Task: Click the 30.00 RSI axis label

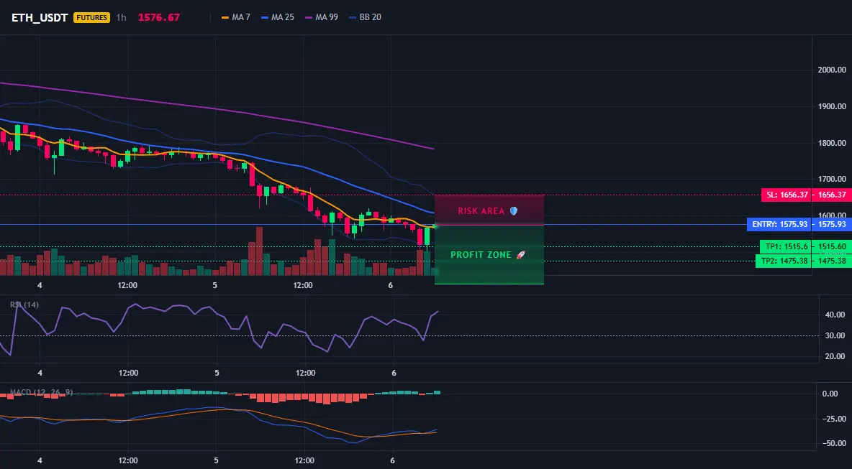Action: 835,335
